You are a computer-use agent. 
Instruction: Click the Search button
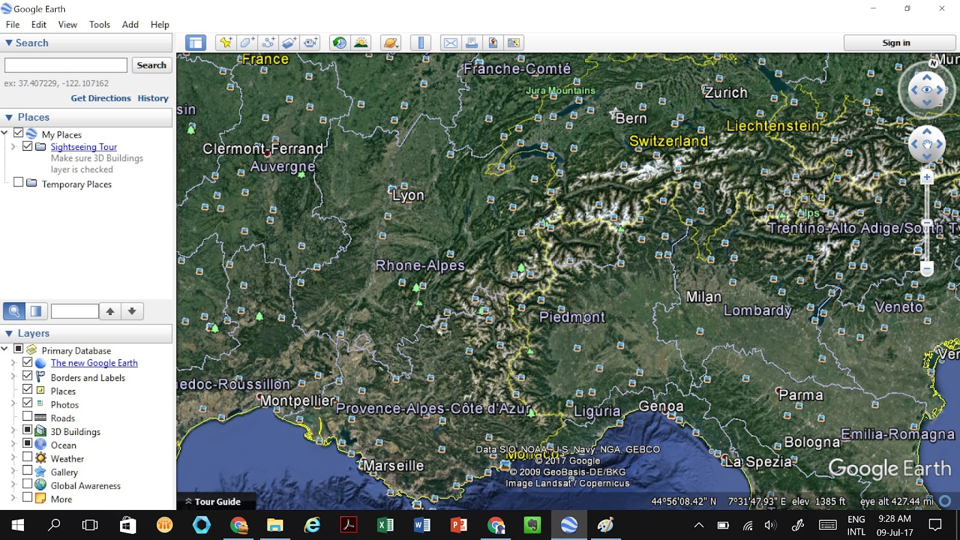coord(151,65)
